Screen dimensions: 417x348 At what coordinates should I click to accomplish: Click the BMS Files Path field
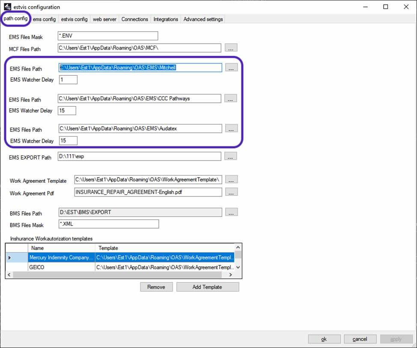coord(140,212)
